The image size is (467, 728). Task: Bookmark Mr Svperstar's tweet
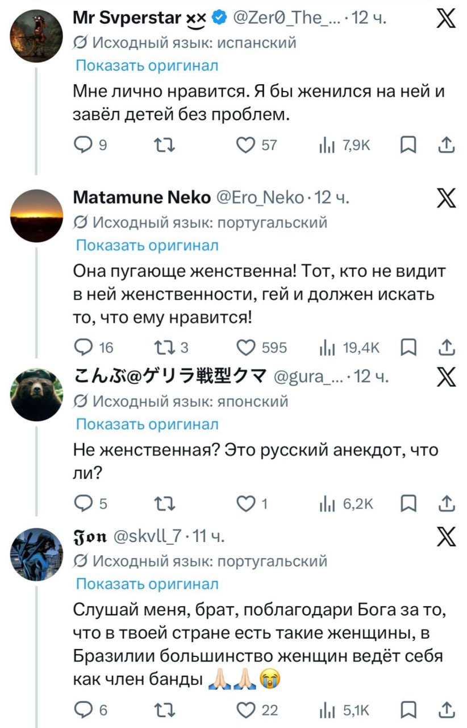pos(408,146)
